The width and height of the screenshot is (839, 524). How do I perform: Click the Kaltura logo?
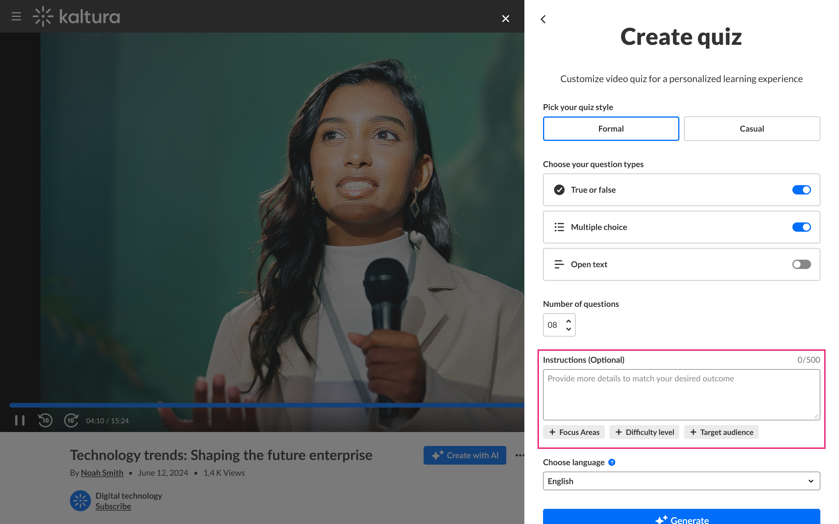coord(77,16)
